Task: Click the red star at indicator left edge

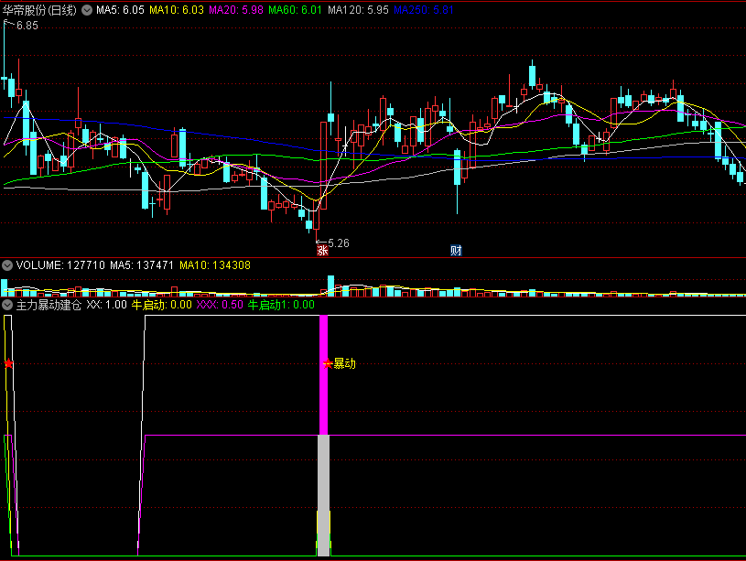Action: tap(8, 364)
